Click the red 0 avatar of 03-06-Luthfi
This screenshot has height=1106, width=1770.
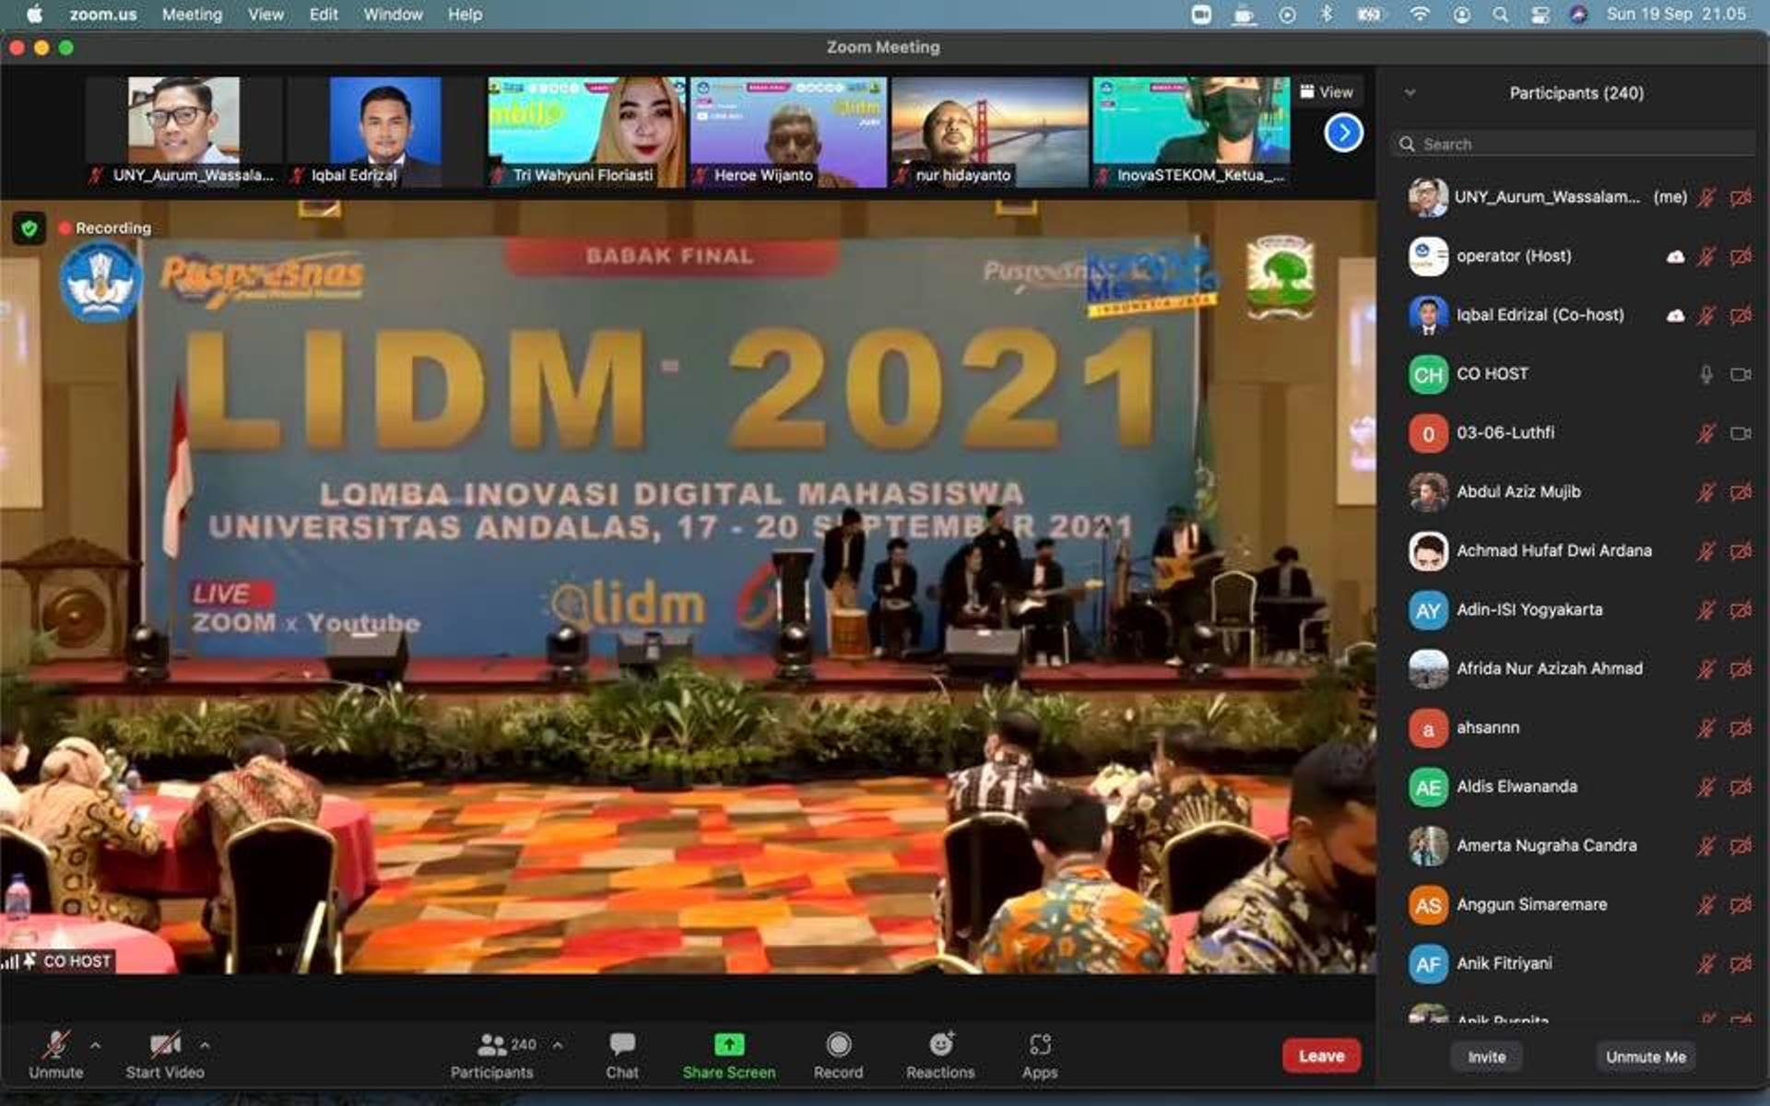(x=1428, y=433)
